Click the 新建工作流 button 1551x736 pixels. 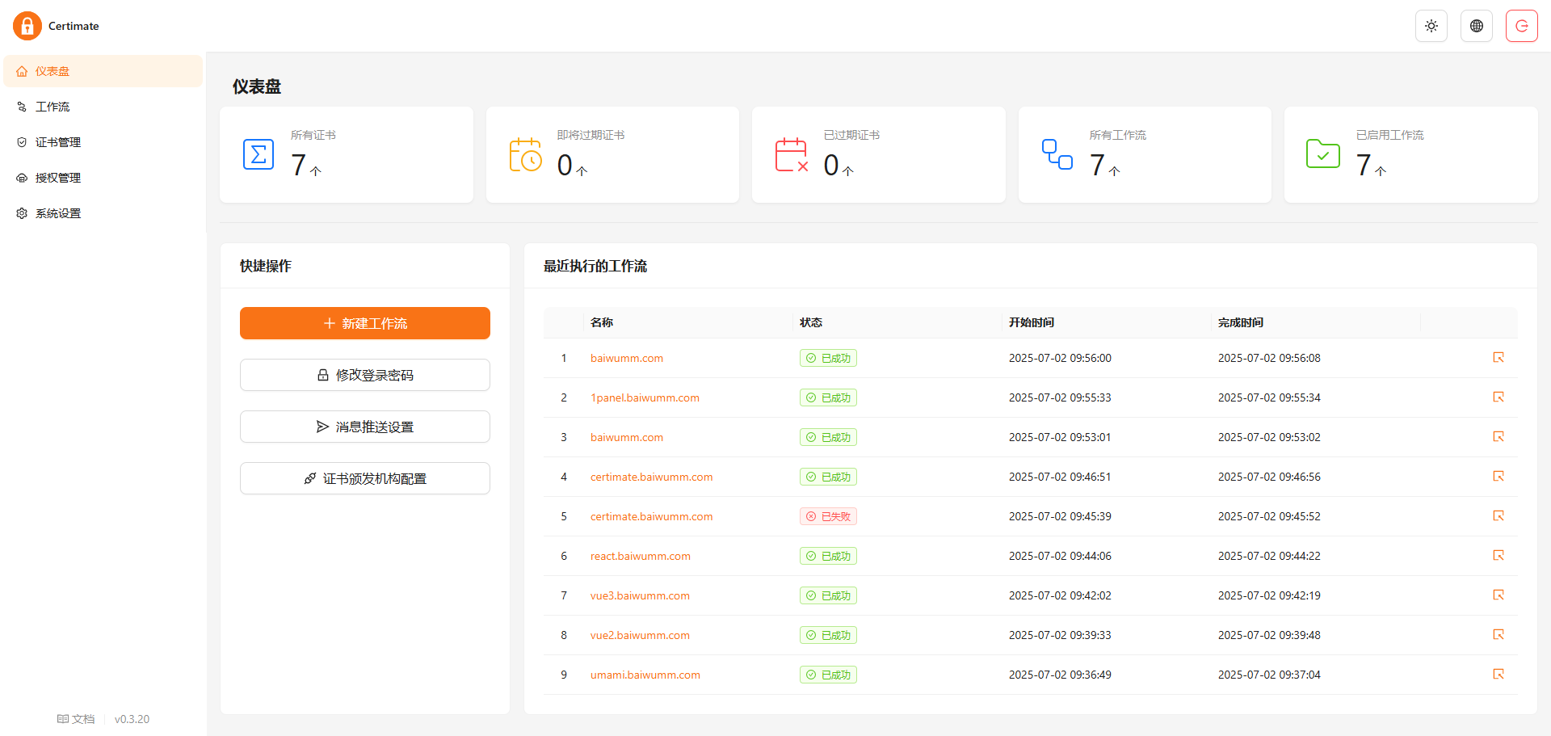pyautogui.click(x=365, y=323)
